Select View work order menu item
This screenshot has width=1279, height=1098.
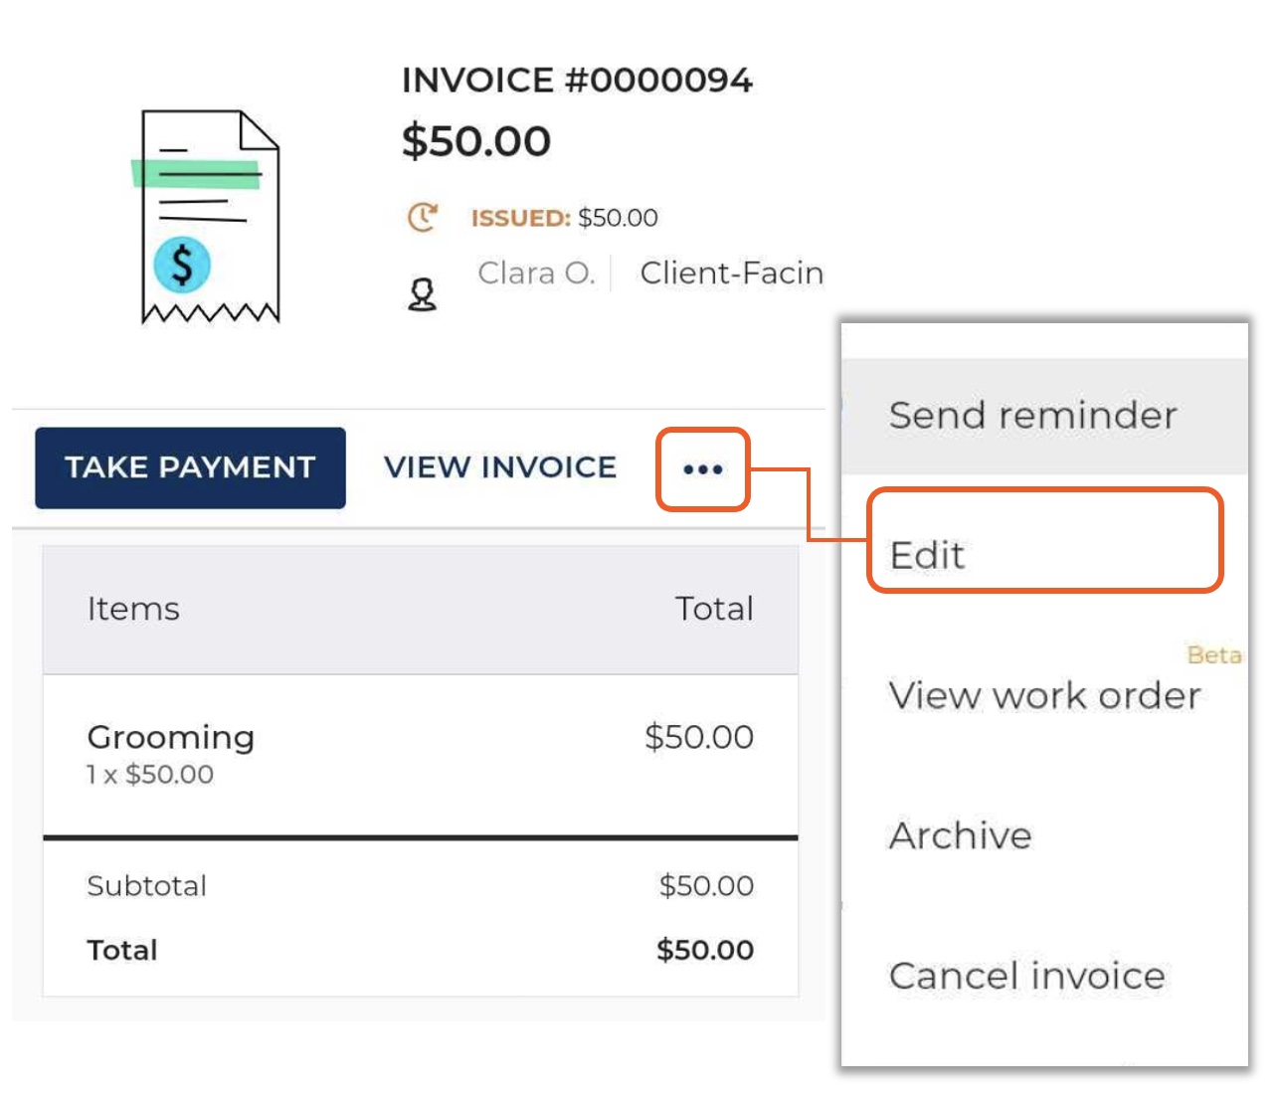[1044, 696]
